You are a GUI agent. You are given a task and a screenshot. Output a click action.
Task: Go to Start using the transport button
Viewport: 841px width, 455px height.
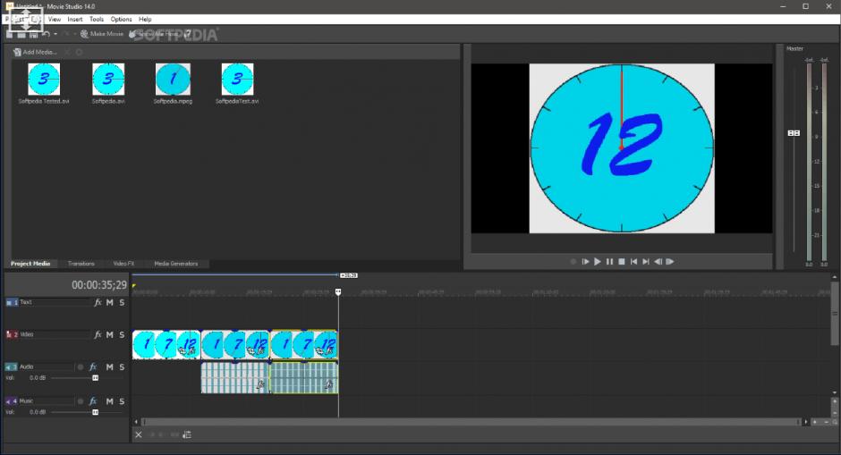(x=633, y=262)
